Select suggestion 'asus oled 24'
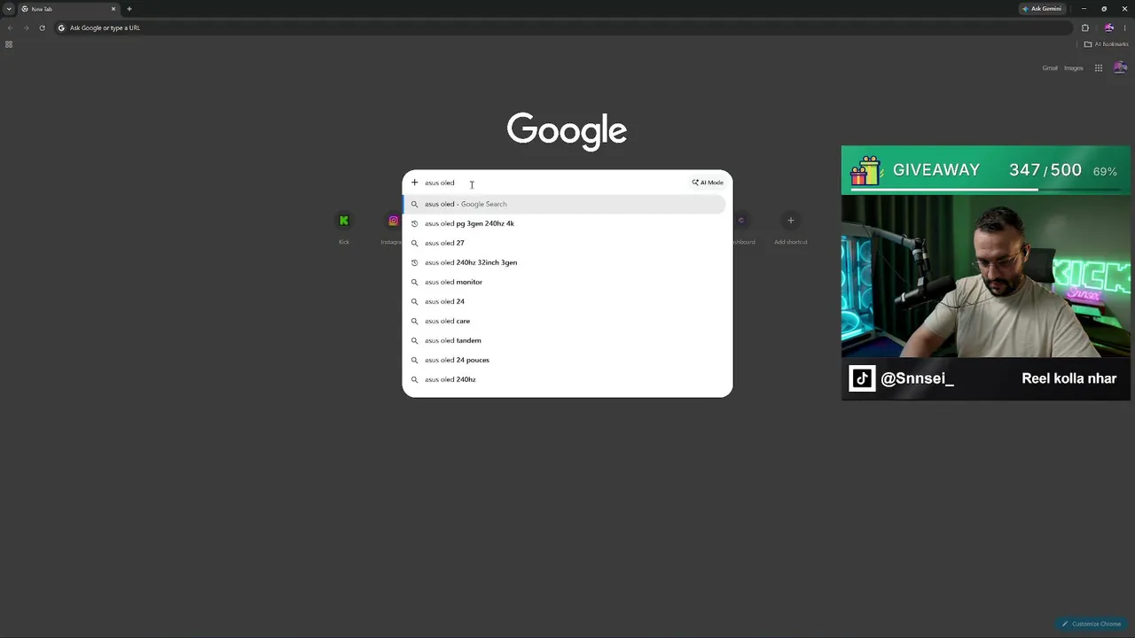Screen dimensions: 1135x638 pyautogui.click(x=564, y=301)
